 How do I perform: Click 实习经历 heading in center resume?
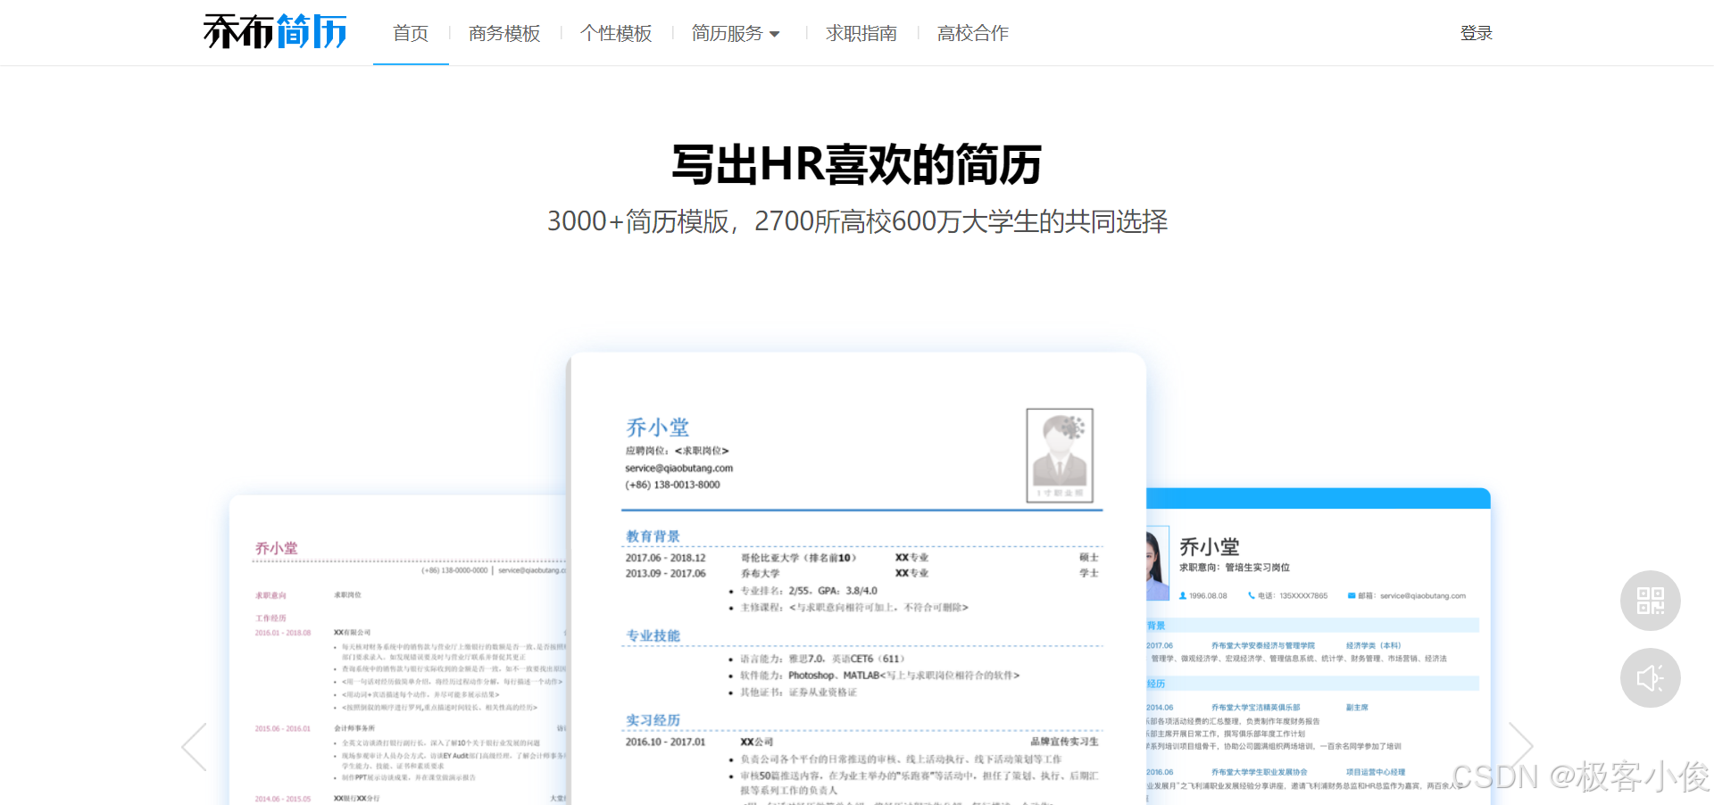653,720
